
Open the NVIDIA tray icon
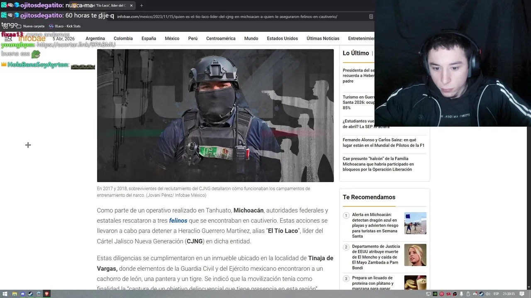(x=435, y=294)
